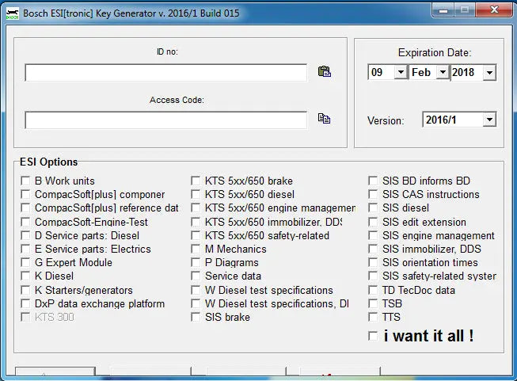Enable the TTS checkbox
The width and height of the screenshot is (517, 381).
(373, 317)
